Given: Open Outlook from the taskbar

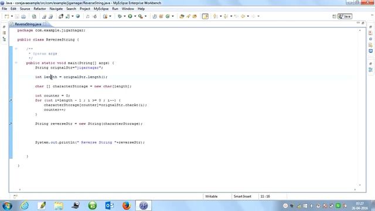Looking at the screenshot, I should [110, 206].
